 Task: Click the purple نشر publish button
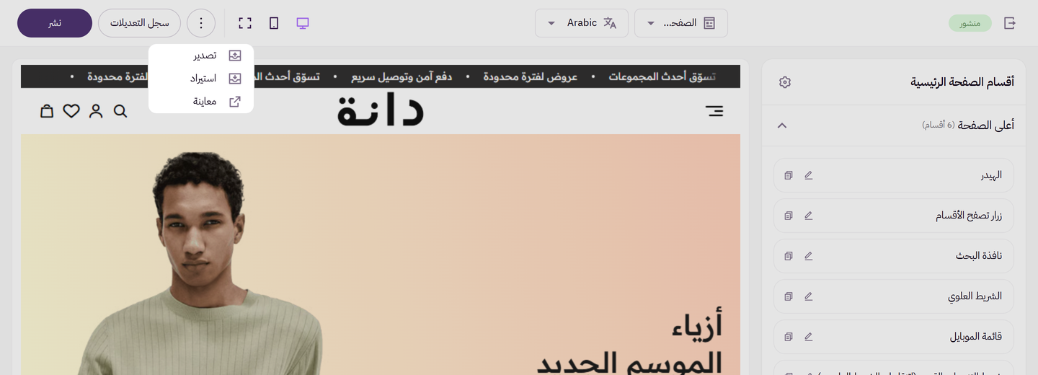click(x=55, y=23)
